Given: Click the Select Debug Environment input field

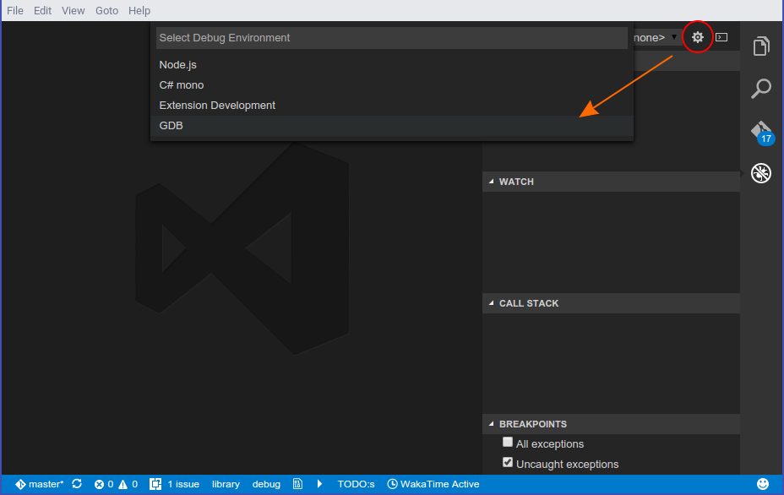Looking at the screenshot, I should [391, 38].
